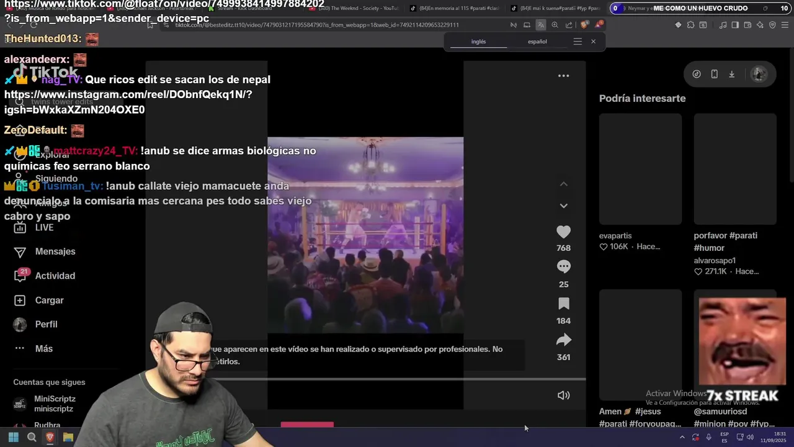Switch to E mai k suena TikTok tab
This screenshot has height=447, width=794.
click(556, 8)
